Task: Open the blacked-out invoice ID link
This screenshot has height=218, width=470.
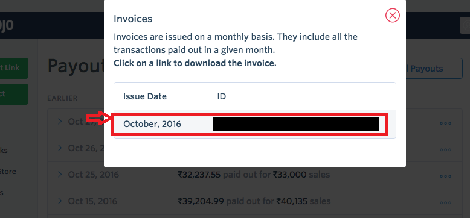Action: 295,124
